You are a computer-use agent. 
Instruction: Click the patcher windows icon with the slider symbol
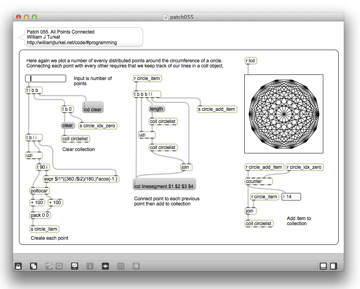pos(105,266)
